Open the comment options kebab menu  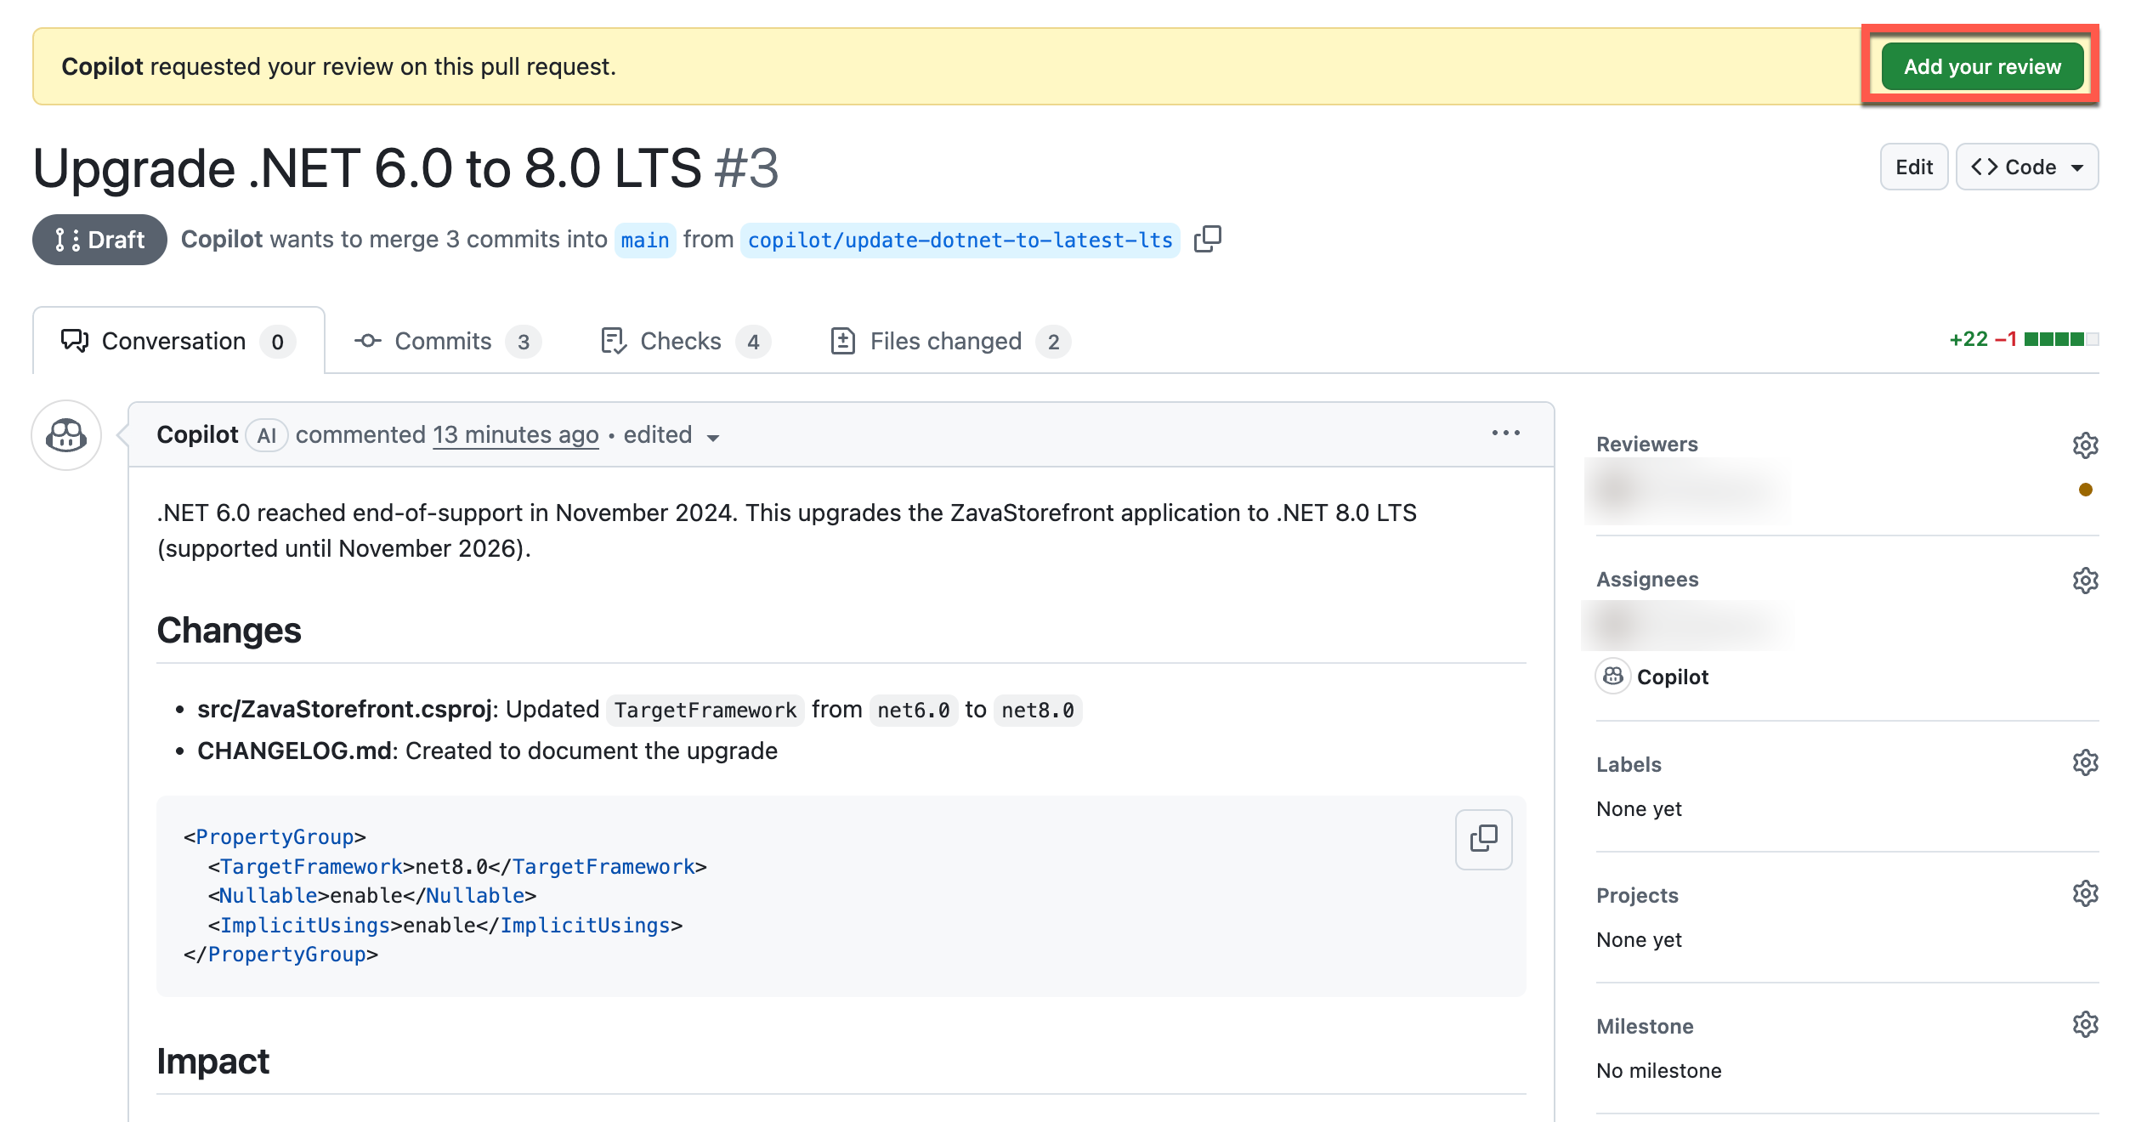pyautogui.click(x=1505, y=433)
